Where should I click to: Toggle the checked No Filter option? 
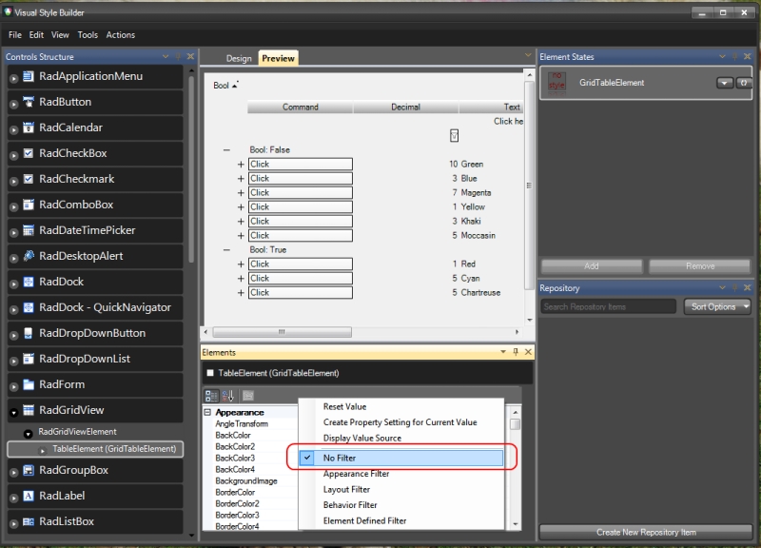click(401, 458)
